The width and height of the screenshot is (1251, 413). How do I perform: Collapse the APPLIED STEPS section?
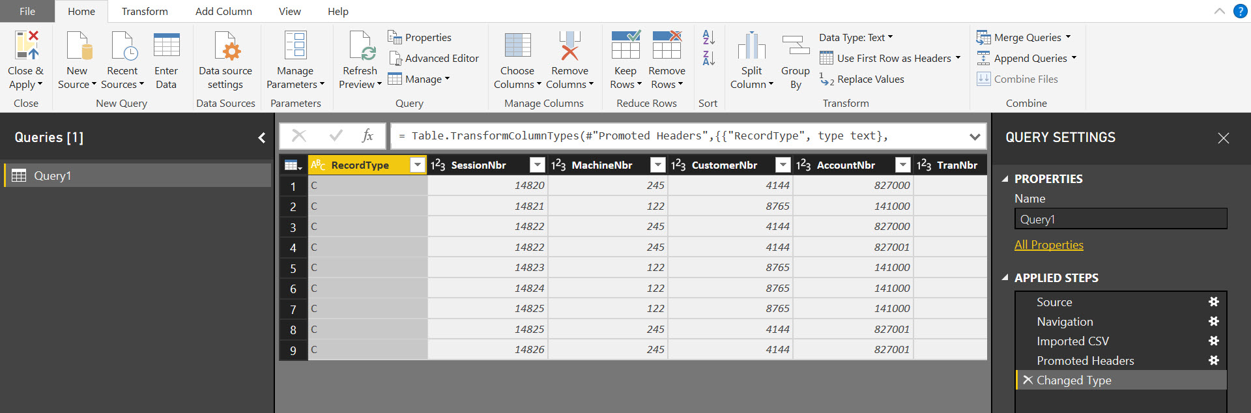coord(1005,278)
